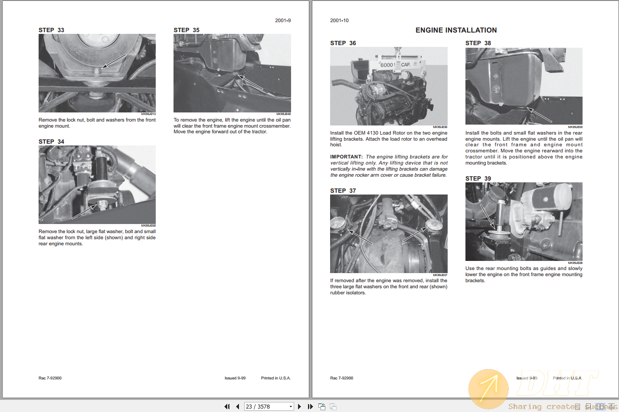Jump to the first page icon

click(227, 406)
